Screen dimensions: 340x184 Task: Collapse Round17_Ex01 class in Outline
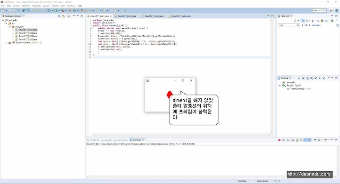click(x=280, y=86)
